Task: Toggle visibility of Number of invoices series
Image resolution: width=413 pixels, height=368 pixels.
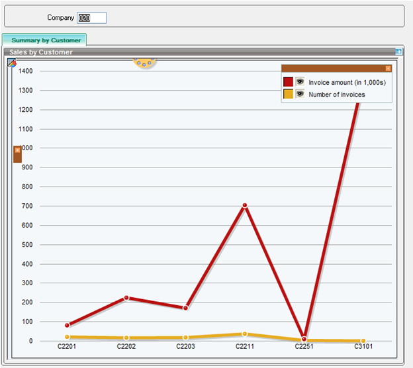Action: (300, 94)
